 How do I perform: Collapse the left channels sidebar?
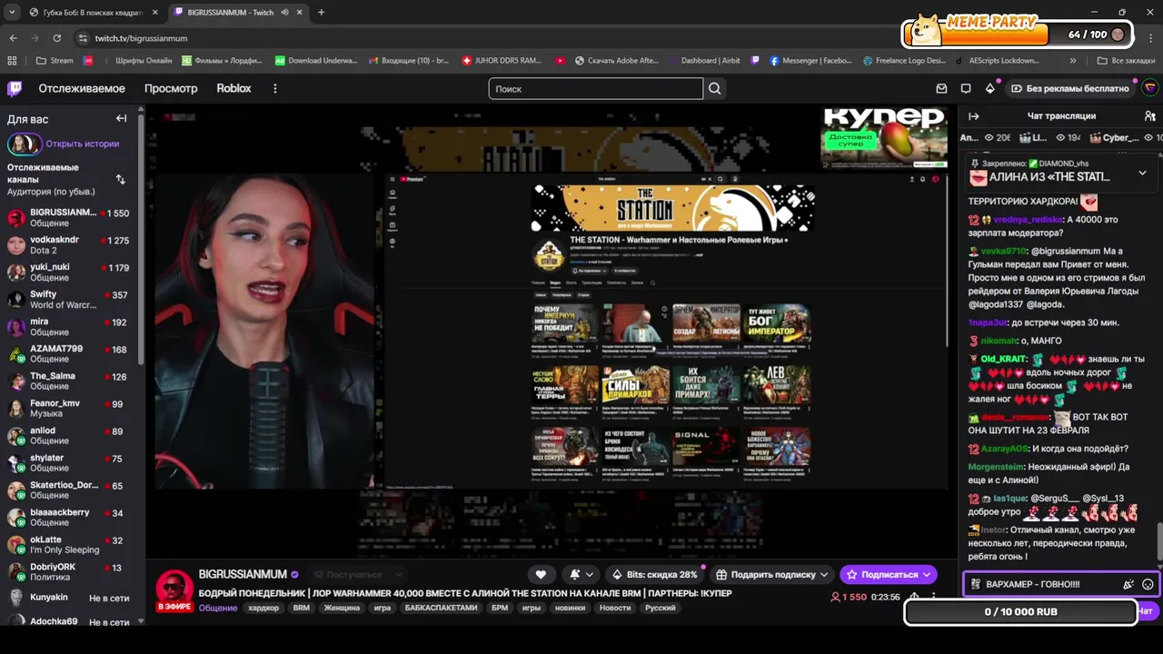pyautogui.click(x=121, y=118)
